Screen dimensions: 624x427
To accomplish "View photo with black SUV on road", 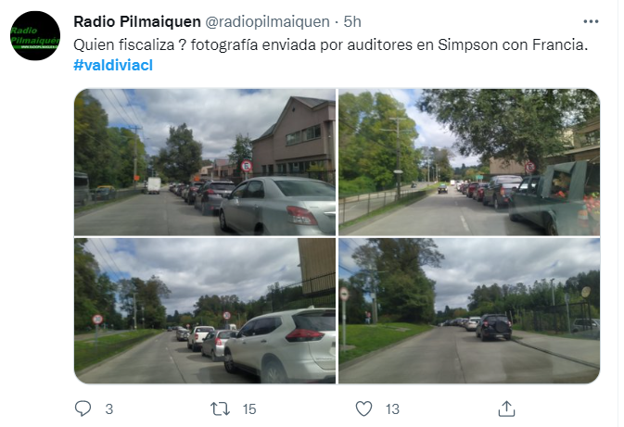I will [x=469, y=311].
